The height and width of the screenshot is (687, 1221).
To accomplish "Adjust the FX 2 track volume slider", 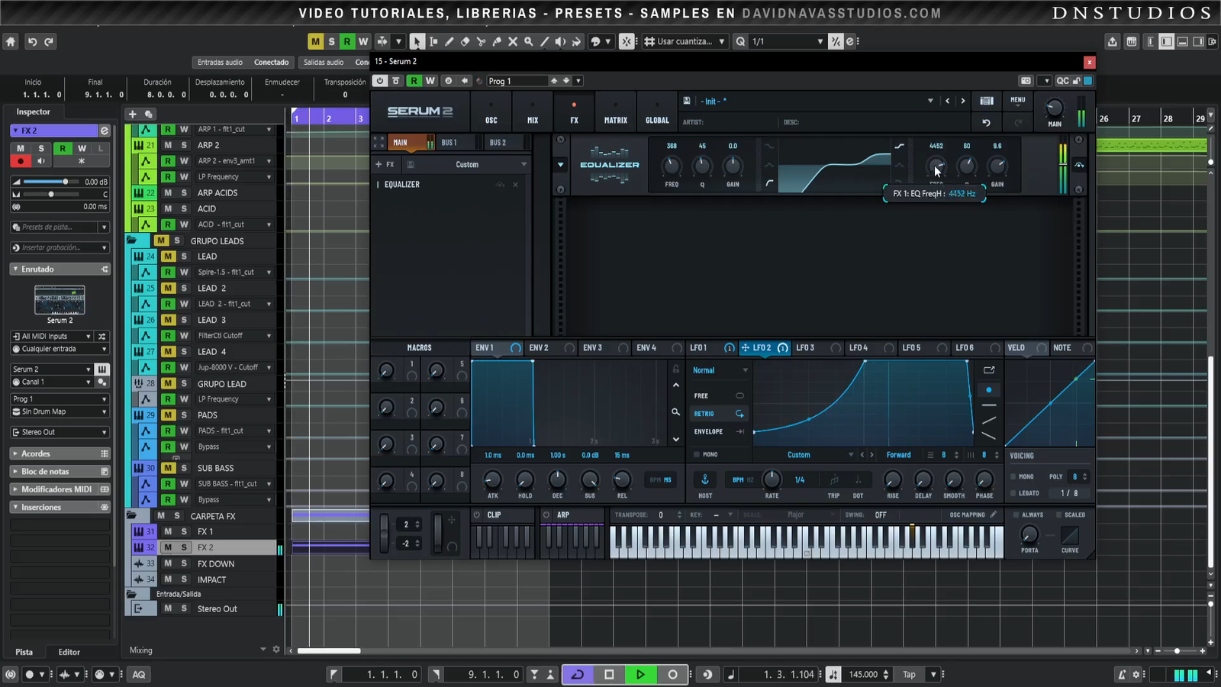I will (65, 182).
